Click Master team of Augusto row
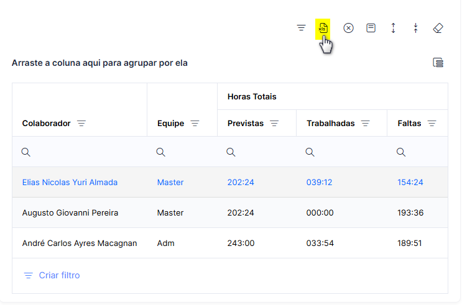This screenshot has height=305, width=462. (x=170, y=212)
